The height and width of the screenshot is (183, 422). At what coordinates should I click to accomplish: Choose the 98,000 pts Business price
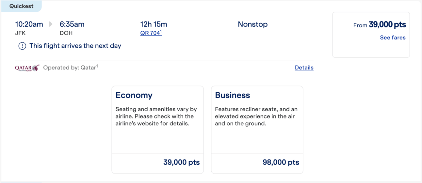tap(281, 162)
